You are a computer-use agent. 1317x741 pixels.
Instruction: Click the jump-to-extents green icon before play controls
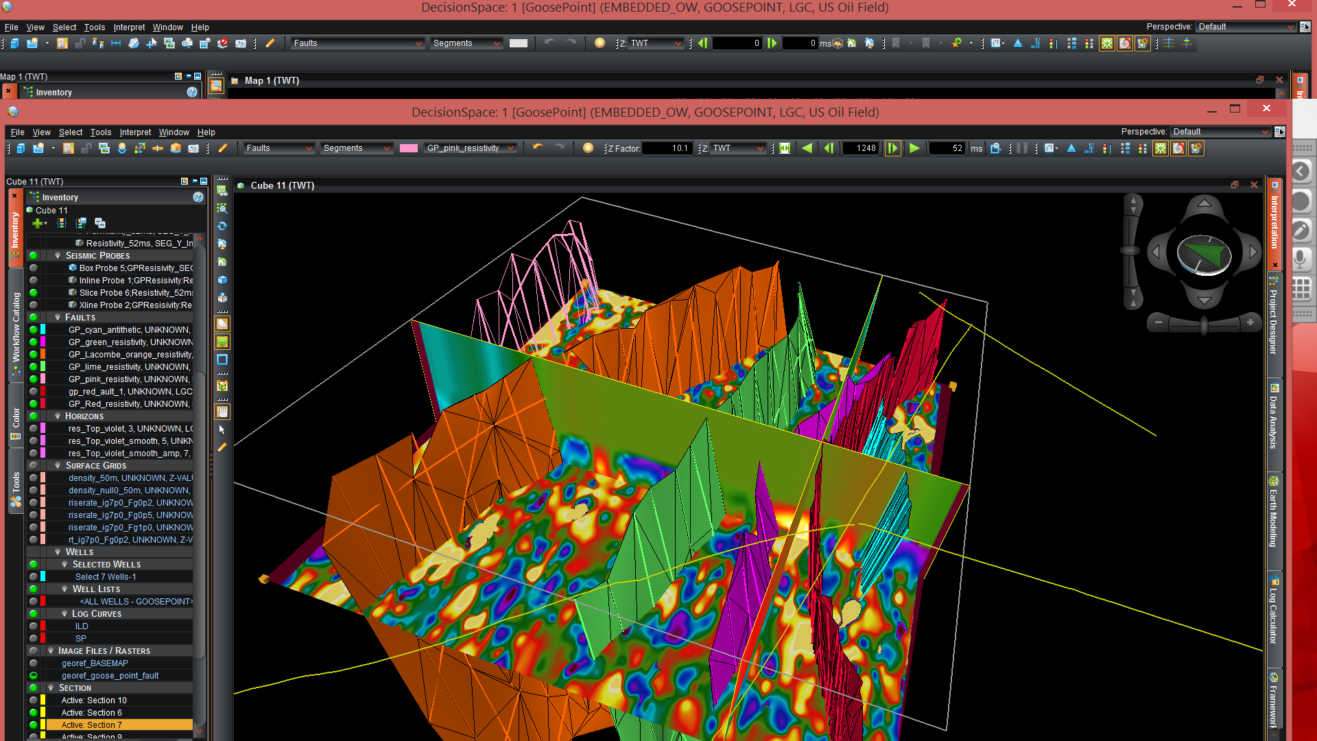785,148
